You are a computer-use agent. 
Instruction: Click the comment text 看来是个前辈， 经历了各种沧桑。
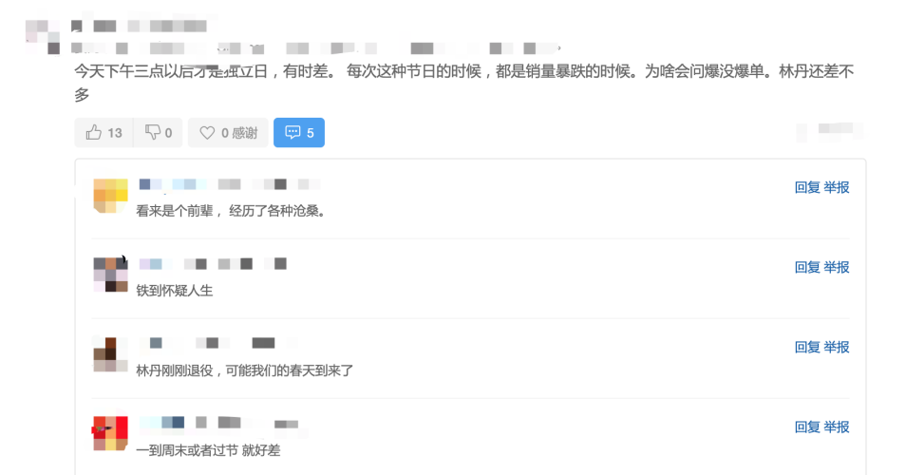click(231, 211)
